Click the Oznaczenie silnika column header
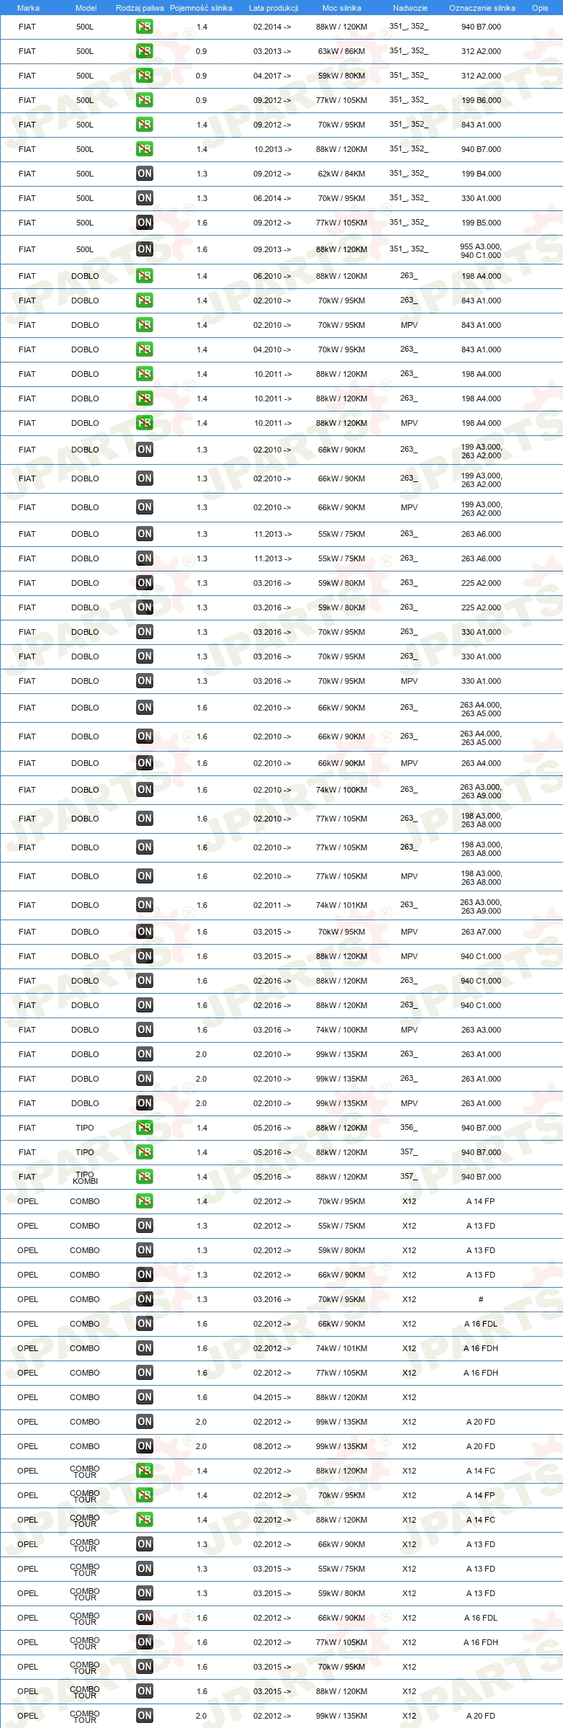Image resolution: width=563 pixels, height=1728 pixels. click(482, 8)
